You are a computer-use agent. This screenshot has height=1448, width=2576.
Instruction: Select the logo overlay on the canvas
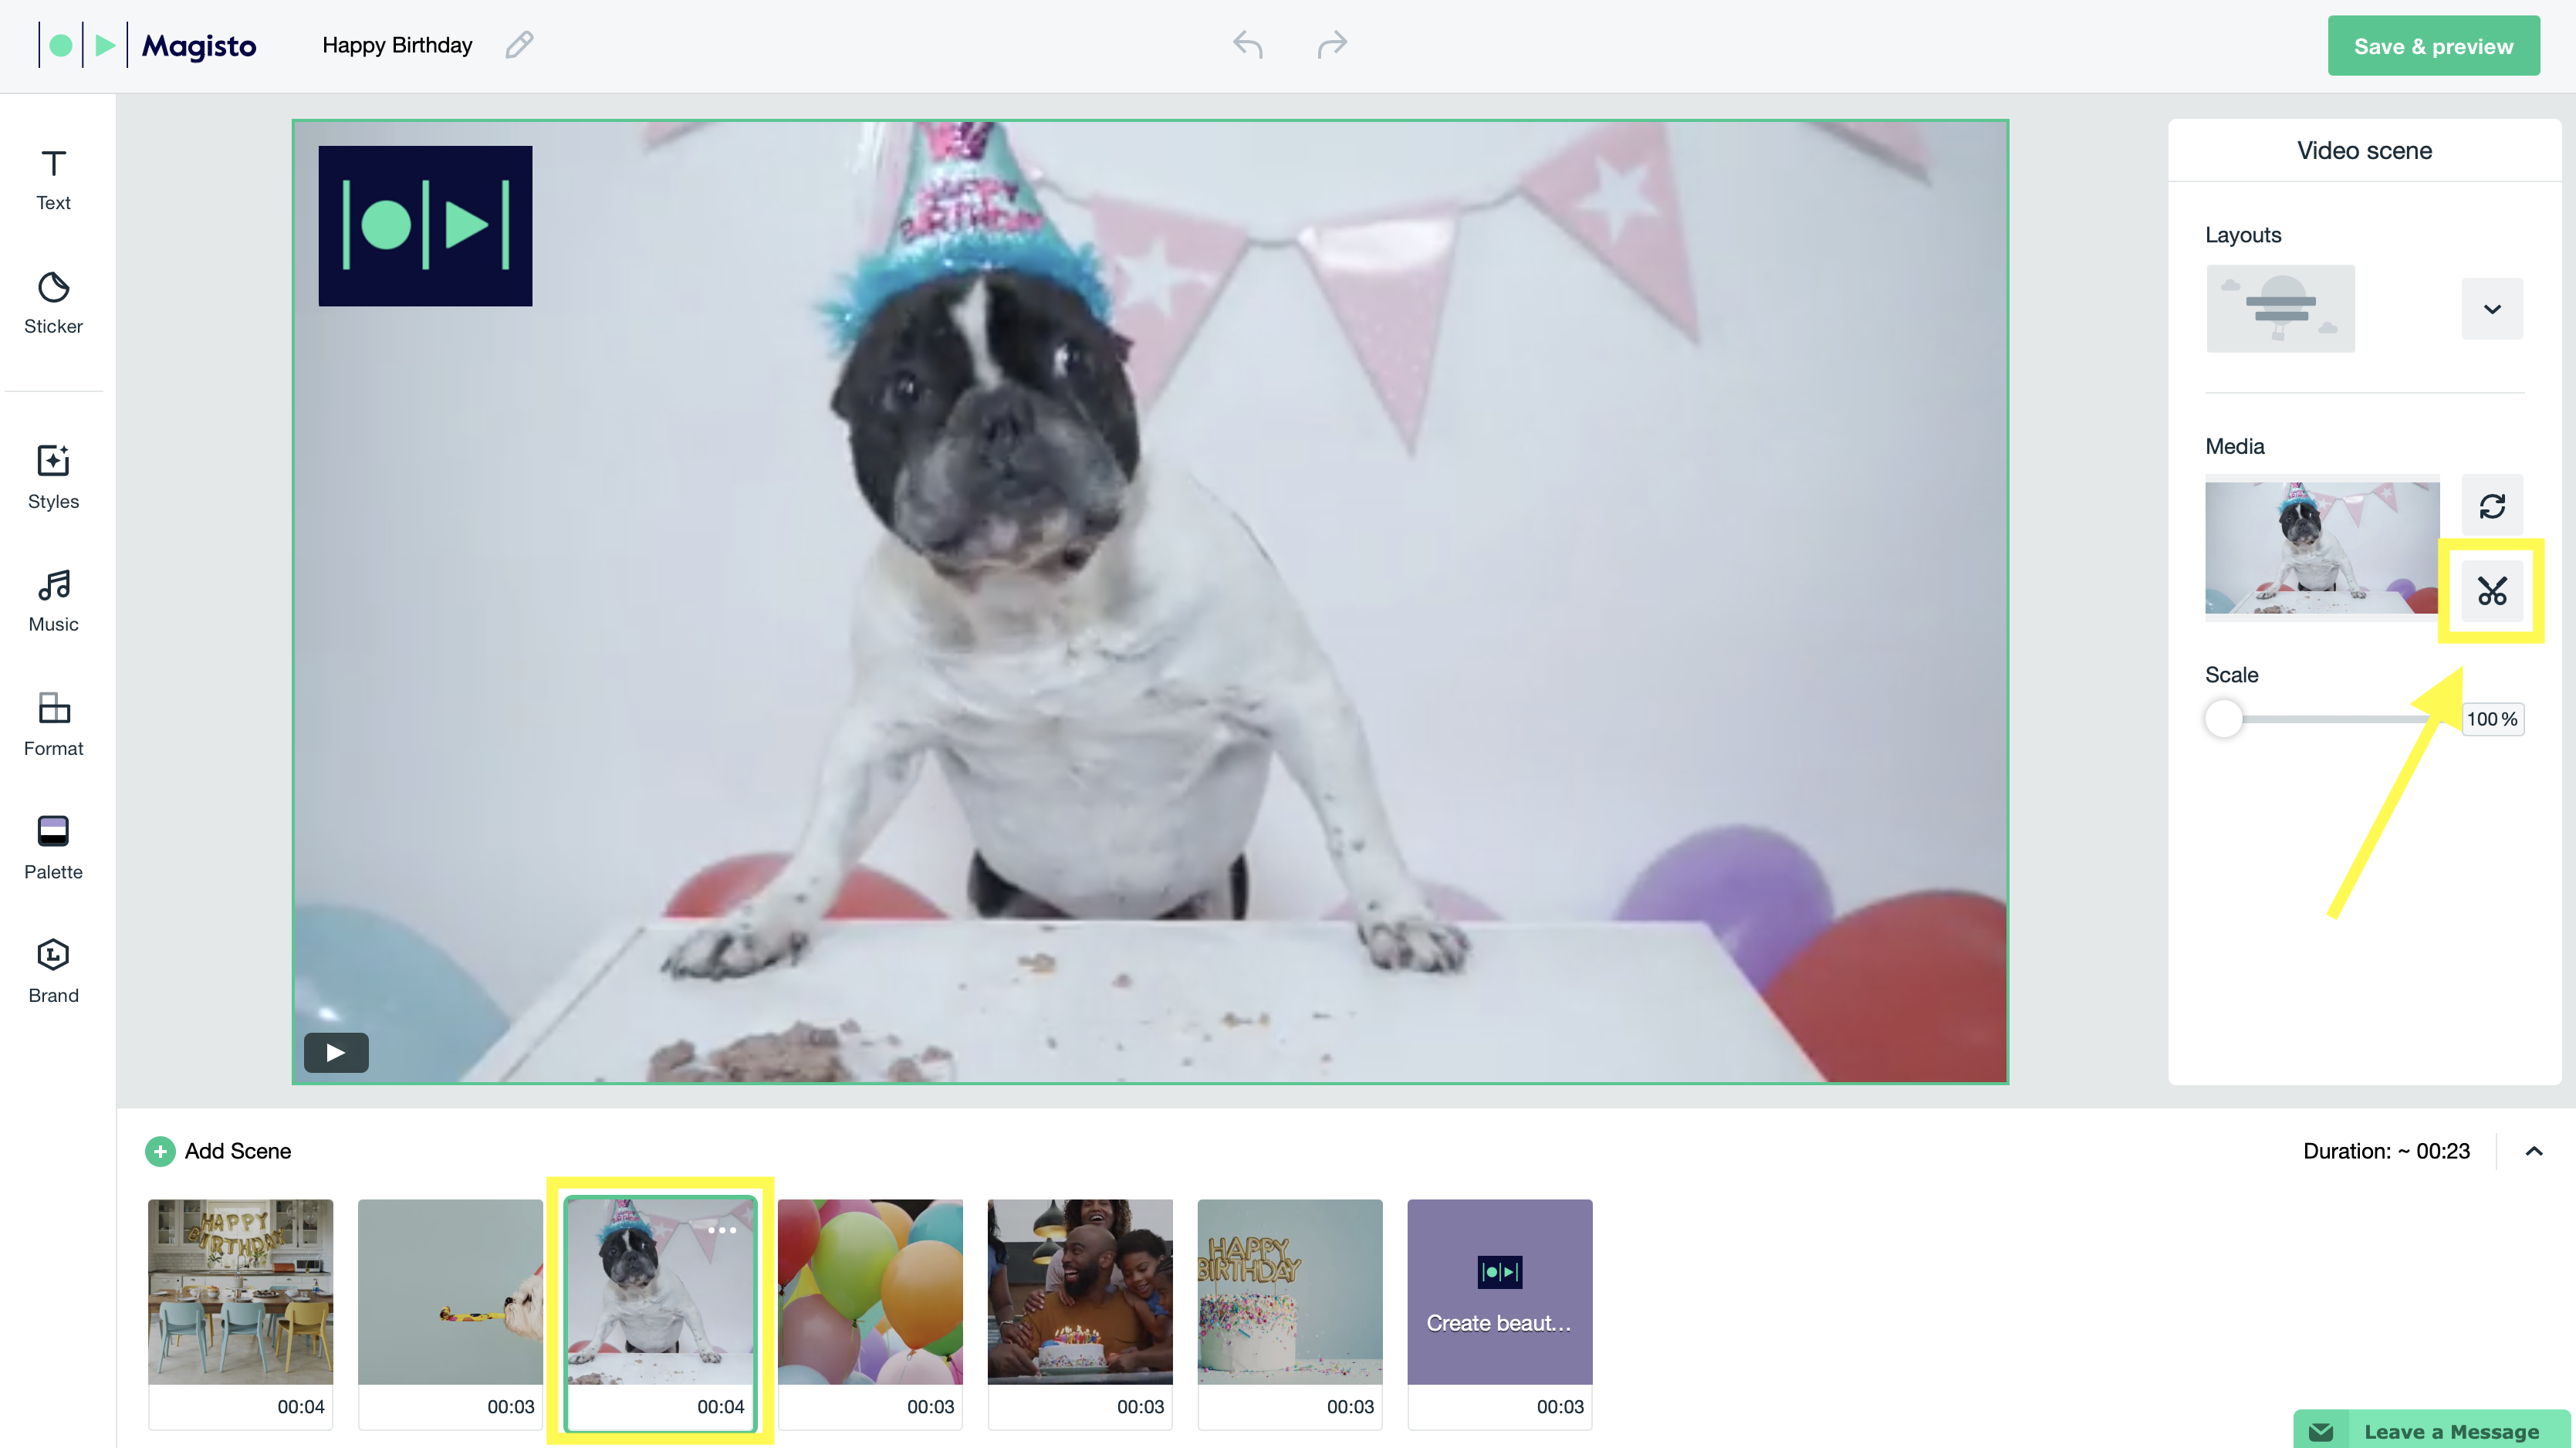(425, 226)
